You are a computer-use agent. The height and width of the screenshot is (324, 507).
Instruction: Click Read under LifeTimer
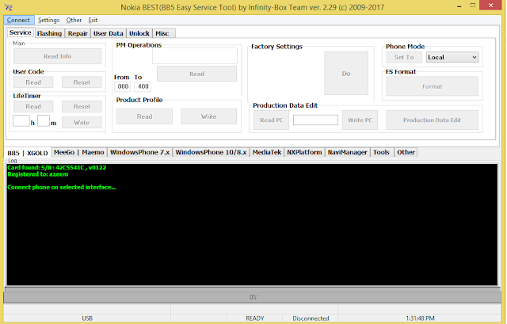click(x=33, y=106)
